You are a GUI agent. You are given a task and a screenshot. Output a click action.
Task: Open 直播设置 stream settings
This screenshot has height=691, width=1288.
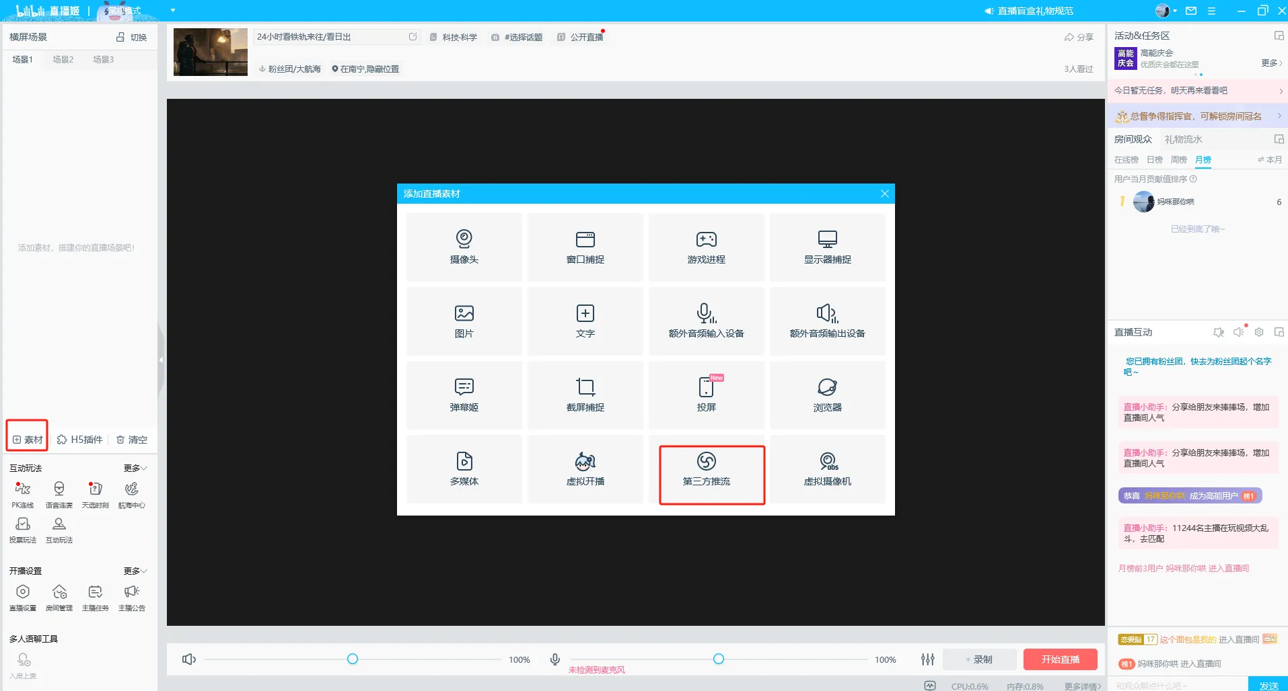[x=23, y=598]
